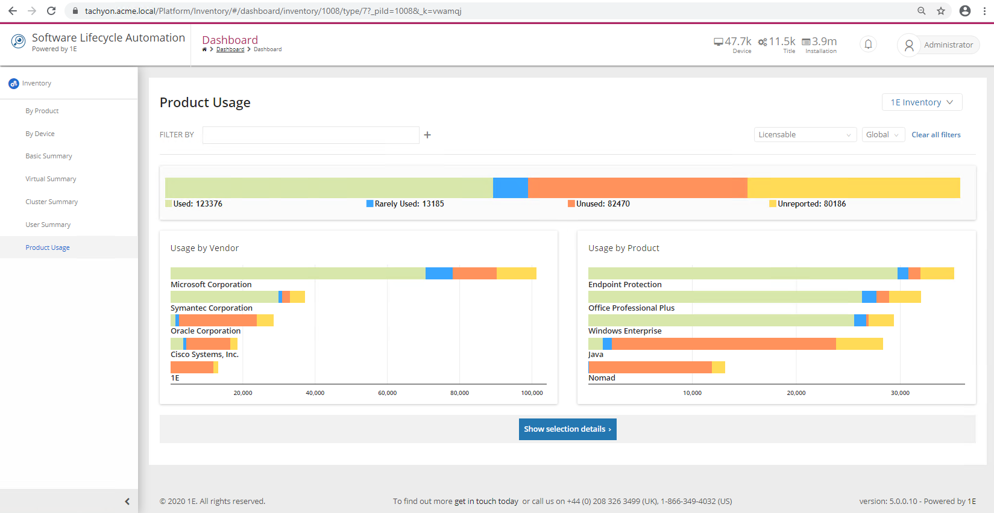Click the Product Usage page title
This screenshot has width=994, height=513.
pyautogui.click(x=205, y=103)
